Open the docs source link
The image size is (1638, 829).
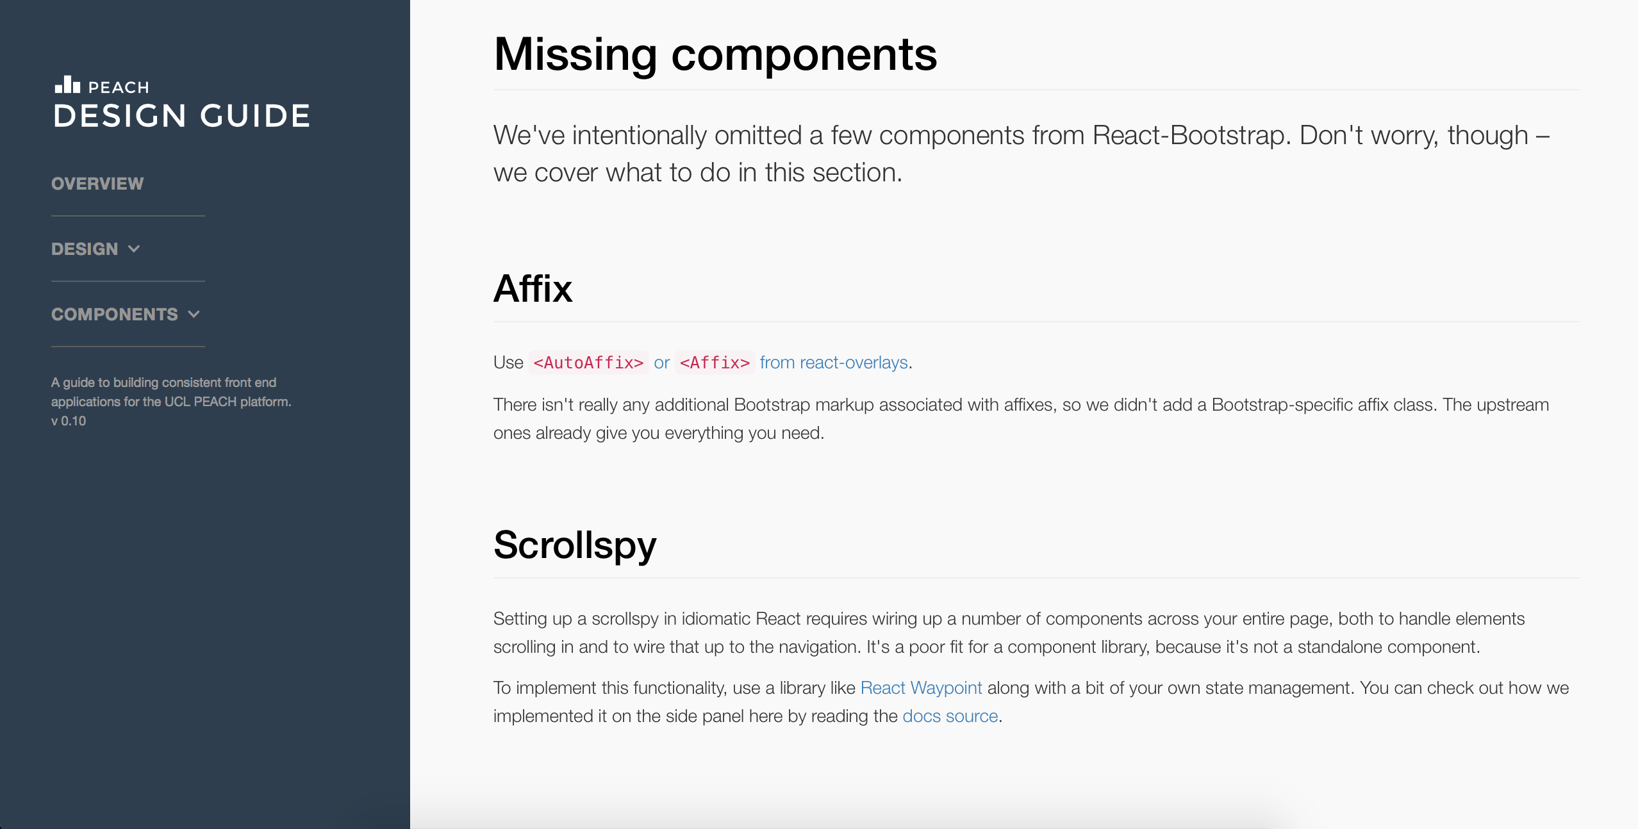pyautogui.click(x=950, y=716)
